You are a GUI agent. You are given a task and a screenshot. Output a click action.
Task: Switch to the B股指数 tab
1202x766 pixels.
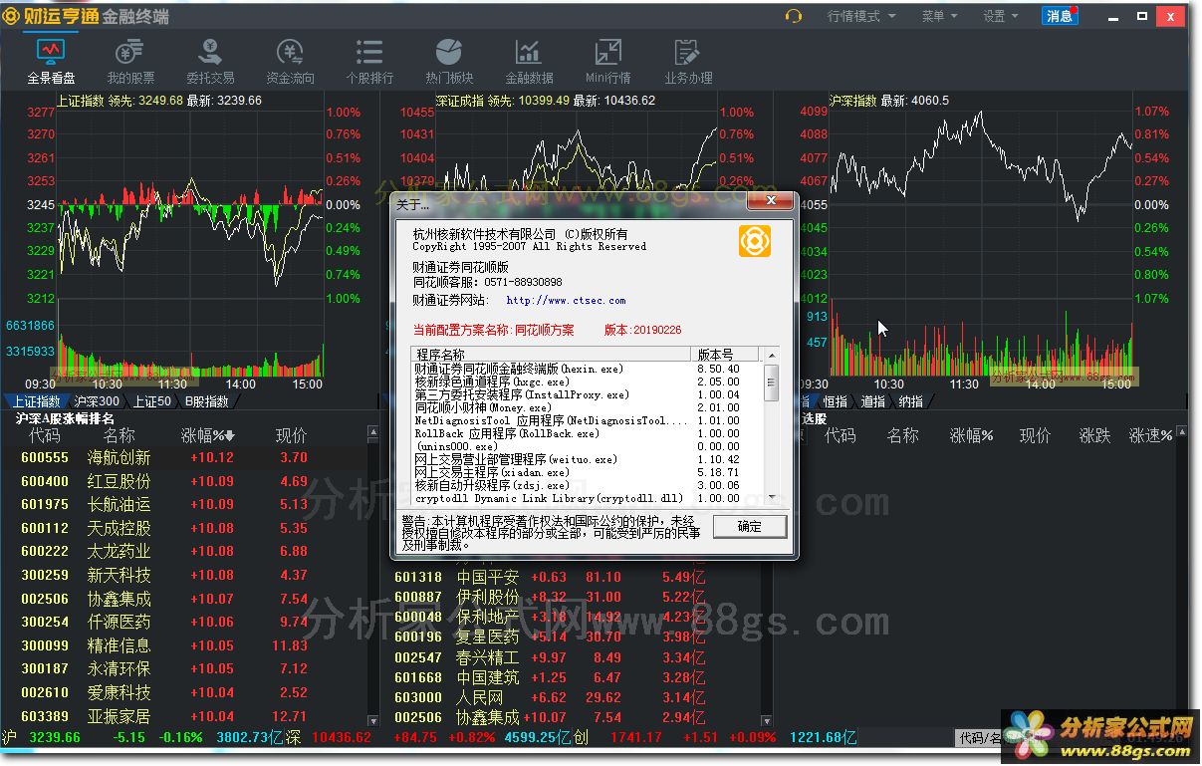(x=207, y=401)
